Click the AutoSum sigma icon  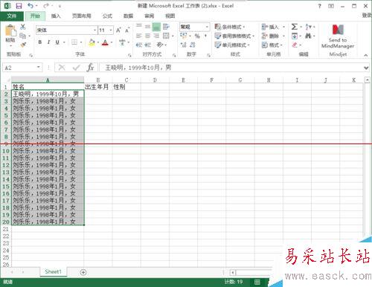point(295,27)
